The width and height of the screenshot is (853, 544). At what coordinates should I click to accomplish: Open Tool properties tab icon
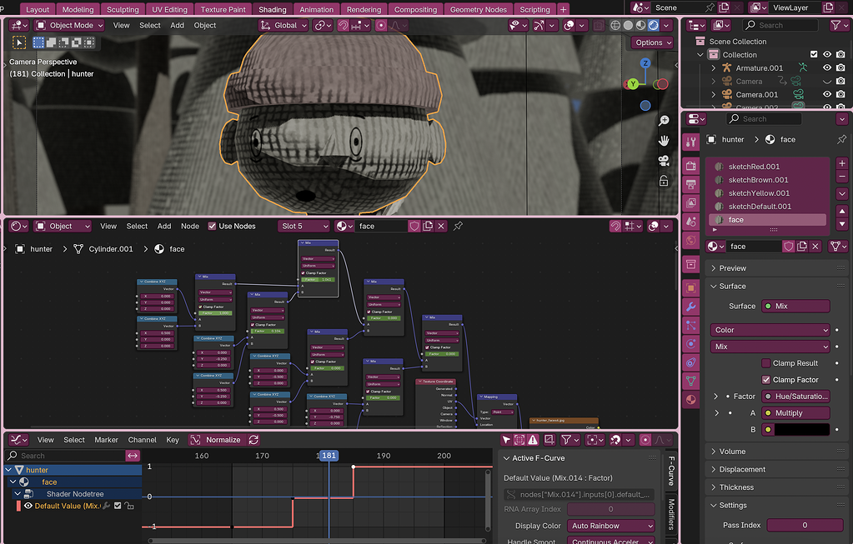[x=691, y=142]
